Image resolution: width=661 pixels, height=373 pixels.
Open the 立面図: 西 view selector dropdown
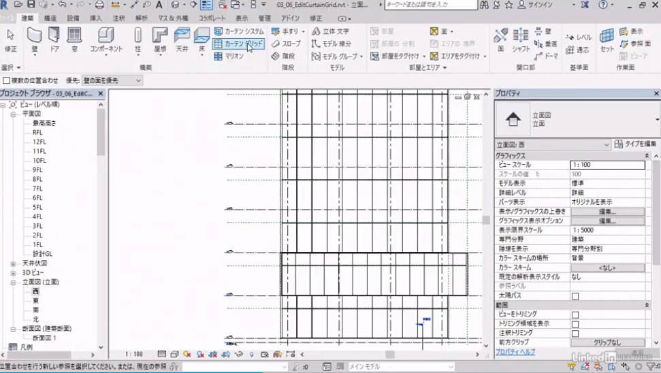coord(552,145)
